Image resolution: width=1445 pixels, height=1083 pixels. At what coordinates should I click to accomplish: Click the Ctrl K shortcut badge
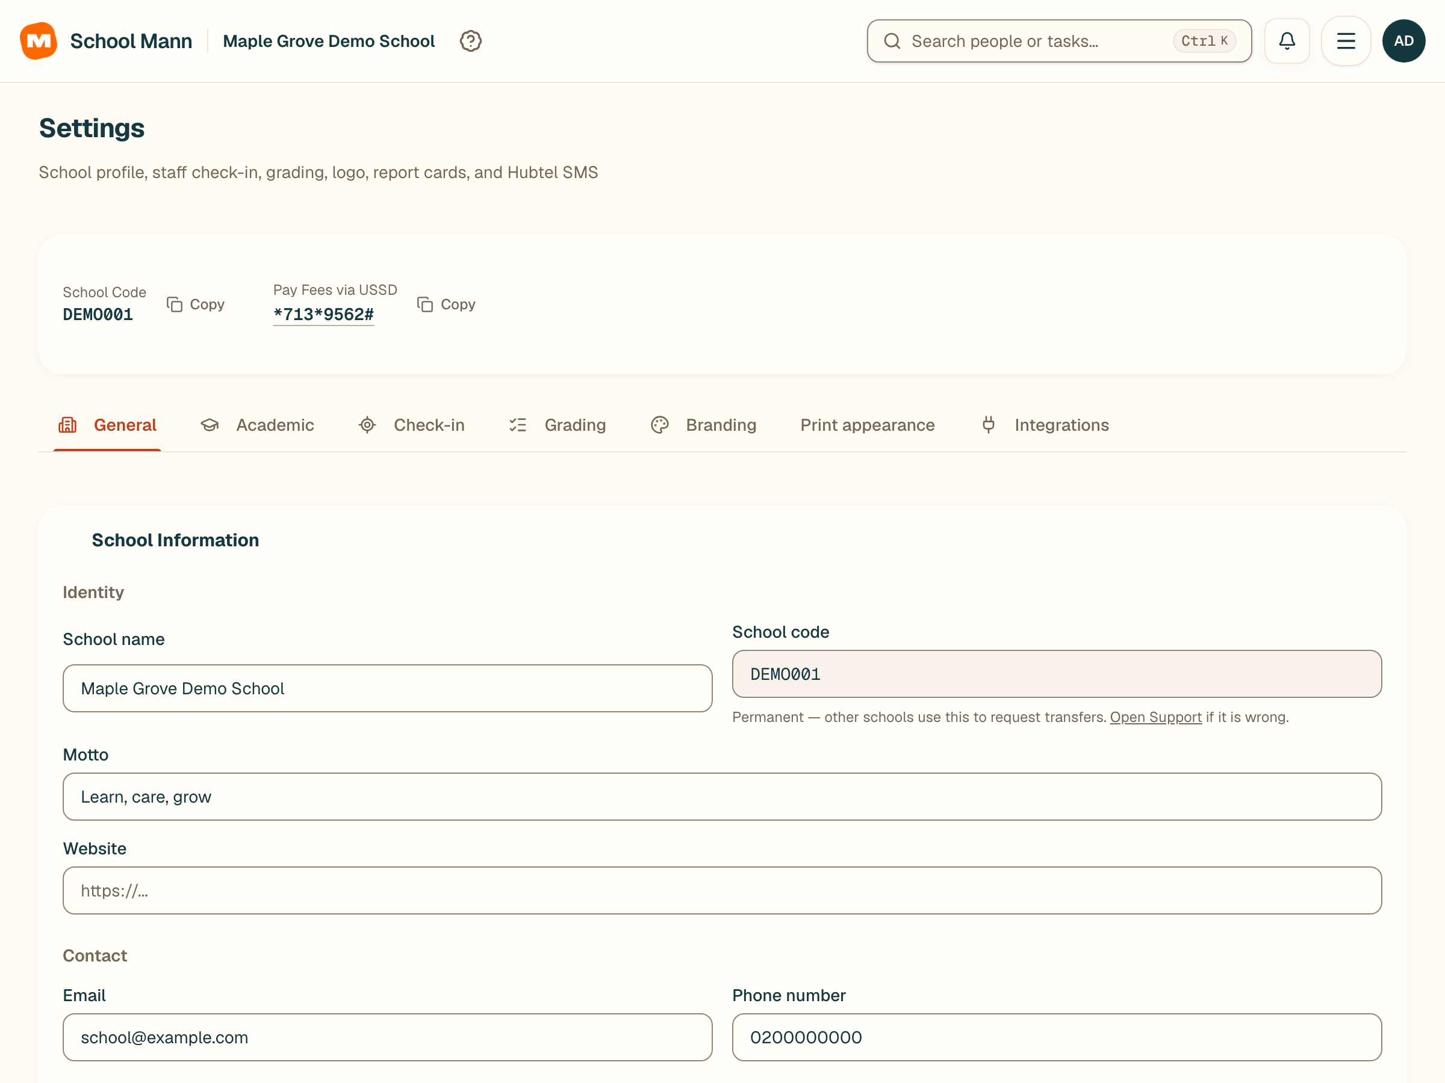pos(1204,41)
